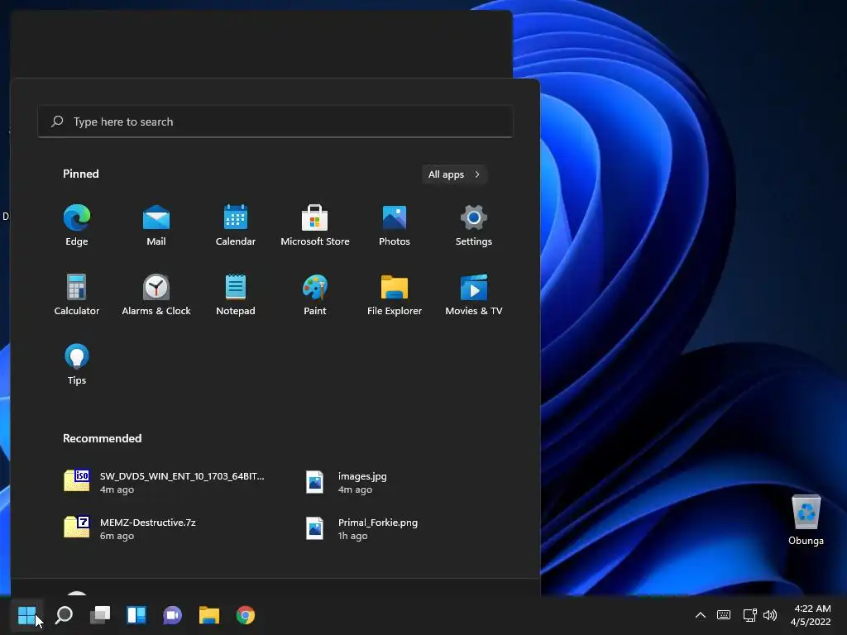Image resolution: width=847 pixels, height=635 pixels.
Task: Click the Type here to search box
Action: [275, 122]
